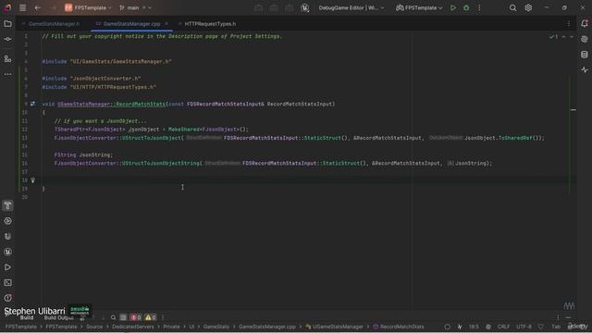Click FPSTemplate root breadcrumb

pyautogui.click(x=21, y=327)
